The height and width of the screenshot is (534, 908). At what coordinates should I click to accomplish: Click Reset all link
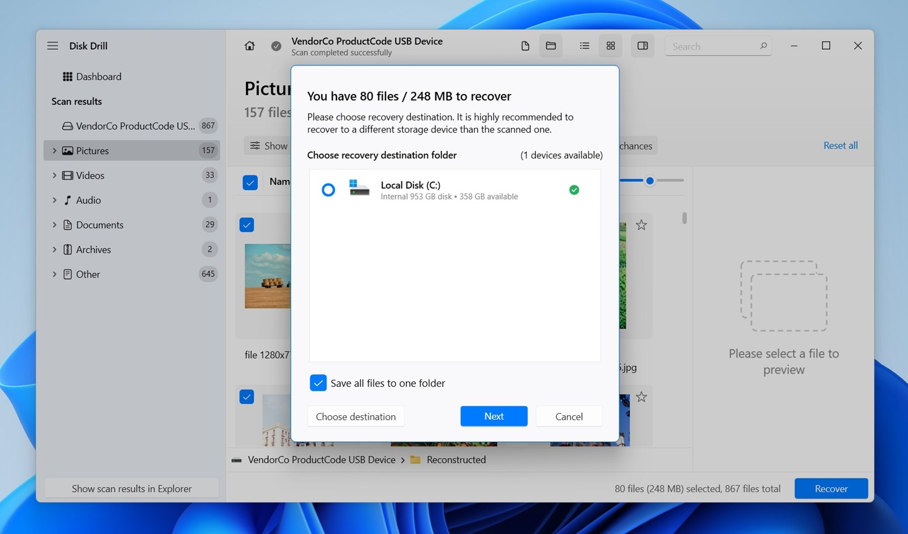tap(840, 145)
